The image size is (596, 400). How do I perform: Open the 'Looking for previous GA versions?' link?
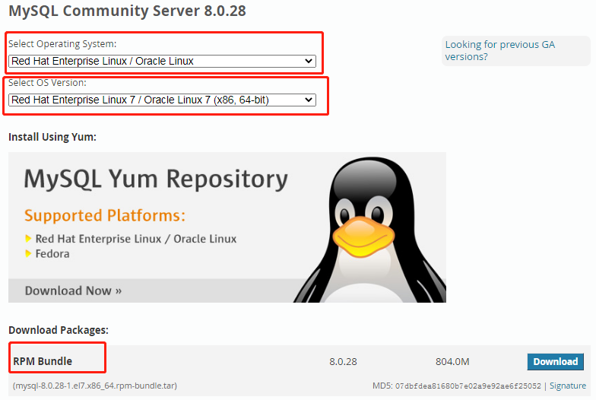coord(500,50)
